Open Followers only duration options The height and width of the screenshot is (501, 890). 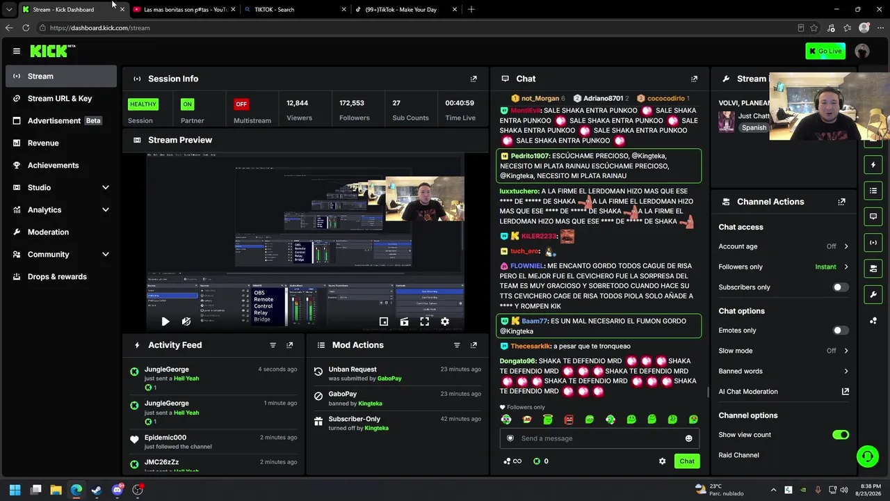[x=784, y=267]
